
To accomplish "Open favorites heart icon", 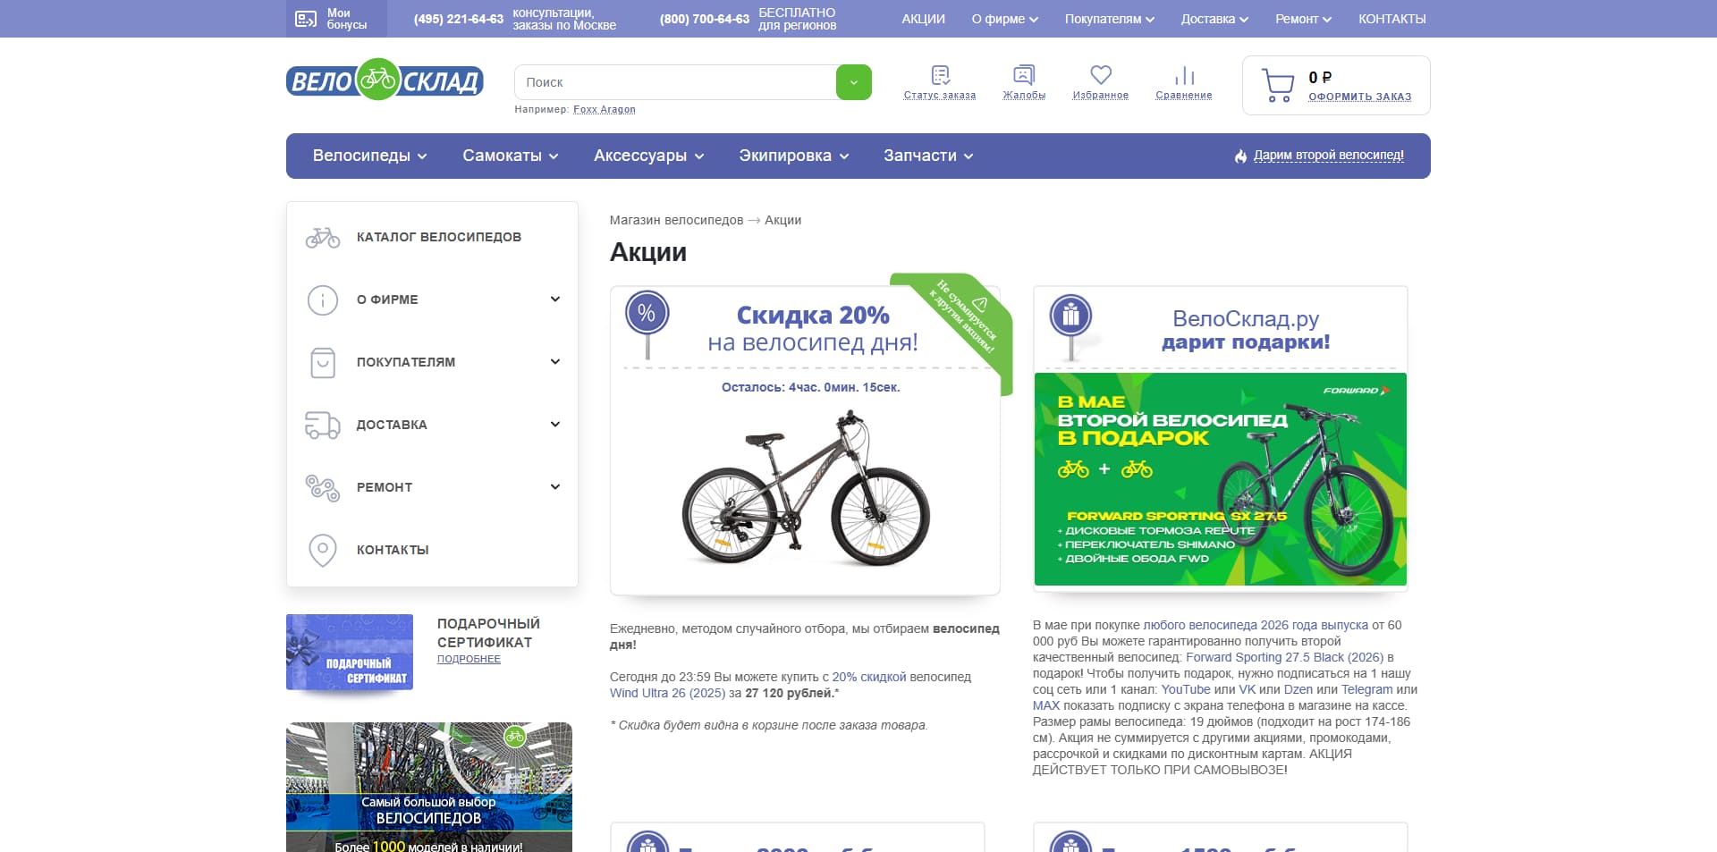I will point(1101,75).
